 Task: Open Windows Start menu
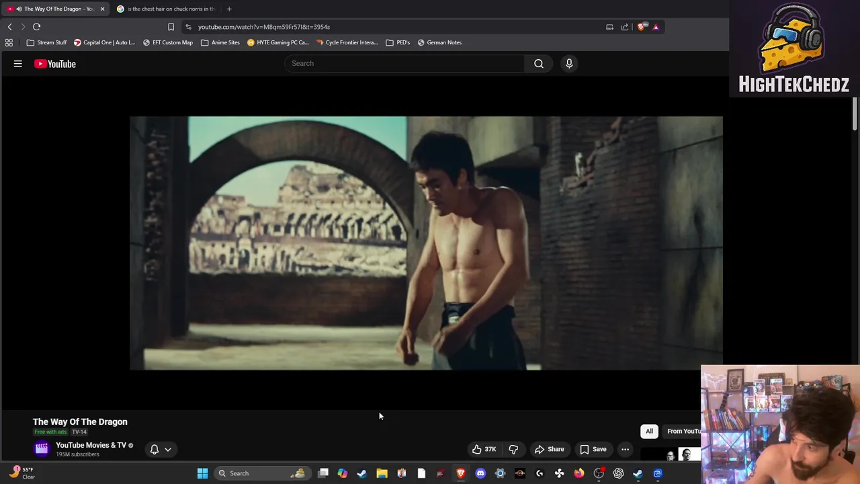click(202, 473)
